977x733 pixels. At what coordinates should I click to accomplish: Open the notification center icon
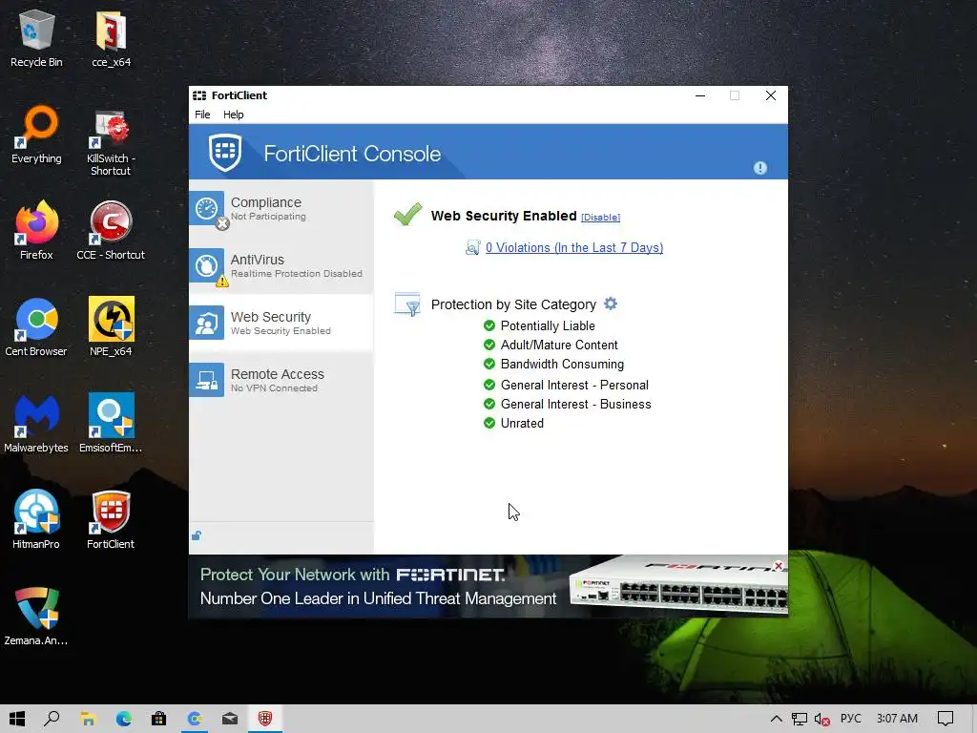(x=946, y=719)
